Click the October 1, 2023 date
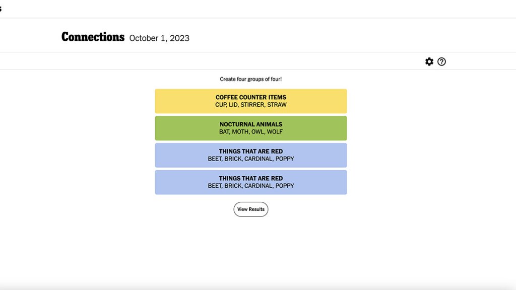 pos(159,38)
